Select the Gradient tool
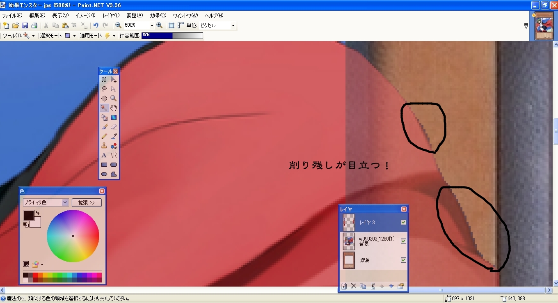This screenshot has width=558, height=303. click(114, 117)
